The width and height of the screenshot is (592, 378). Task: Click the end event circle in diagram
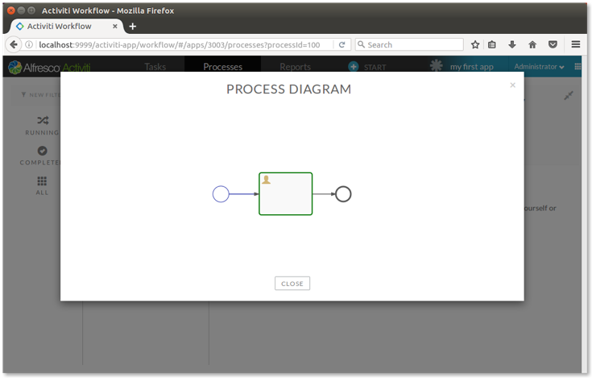pyautogui.click(x=343, y=194)
